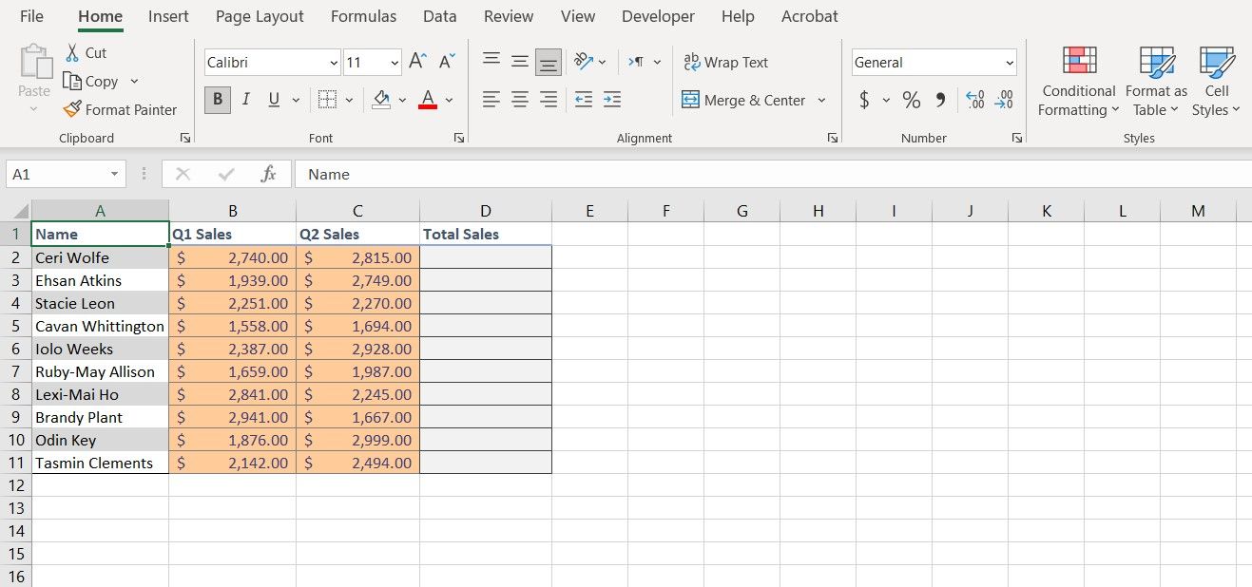Apply Accounting dollar number format

pos(864,99)
